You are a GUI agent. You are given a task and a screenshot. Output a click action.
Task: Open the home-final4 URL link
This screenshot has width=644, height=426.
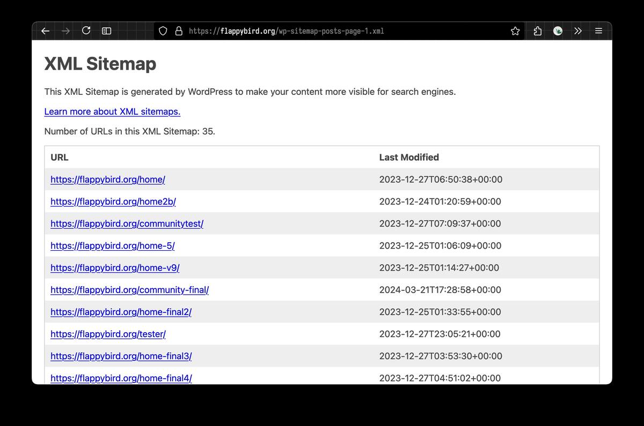point(121,378)
